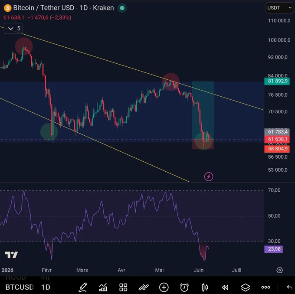Open the compare symbols wave icon
This screenshot has height=294, width=295.
click(144, 287)
